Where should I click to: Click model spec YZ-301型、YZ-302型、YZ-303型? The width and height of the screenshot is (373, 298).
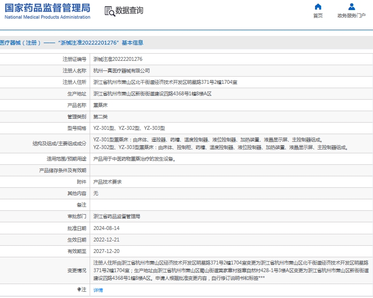[129, 128]
